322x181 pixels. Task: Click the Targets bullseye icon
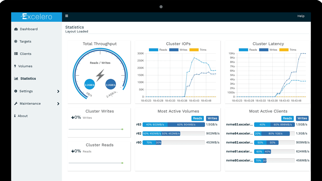pos(16,41)
